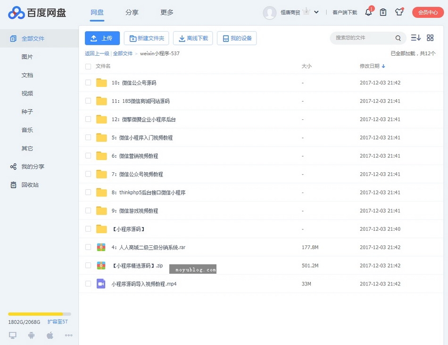Open the sort order icon
The height and width of the screenshot is (345, 448).
pyautogui.click(x=416, y=38)
